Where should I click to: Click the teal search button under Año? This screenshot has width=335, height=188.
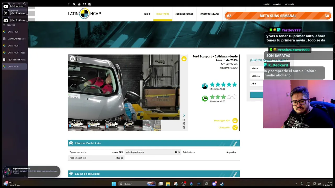coord(256,95)
